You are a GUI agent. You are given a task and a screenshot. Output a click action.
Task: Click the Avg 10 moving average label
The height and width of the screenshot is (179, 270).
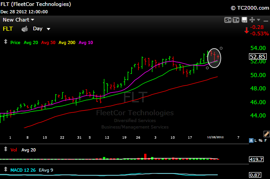pos(86,43)
